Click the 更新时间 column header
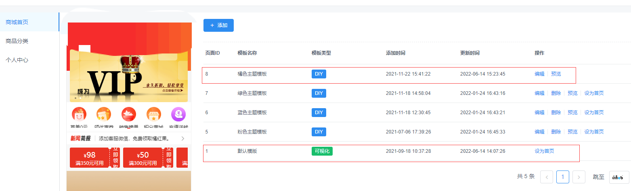Image resolution: width=631 pixels, height=191 pixels. [x=470, y=53]
